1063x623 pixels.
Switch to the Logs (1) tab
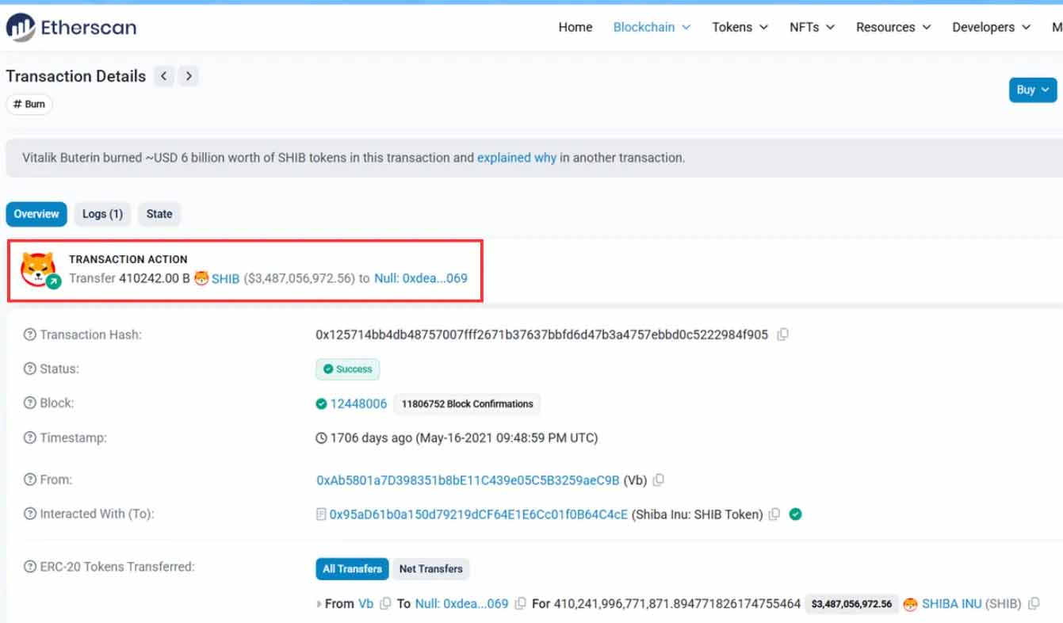[x=103, y=214]
